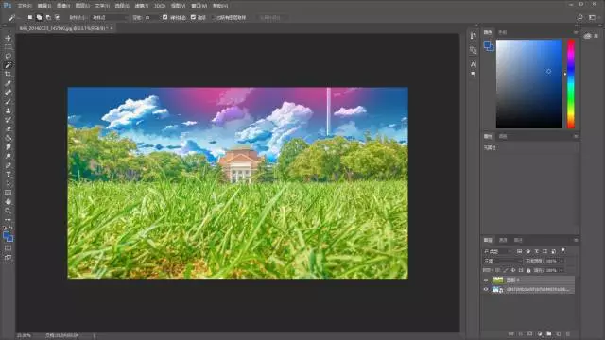Select the Magic Wand tool
The width and height of the screenshot is (605, 340).
pos(9,65)
